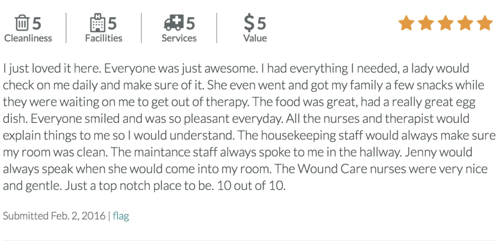Click the Cleanliness label text
Image resolution: width=503 pixels, height=241 pixels.
click(28, 38)
